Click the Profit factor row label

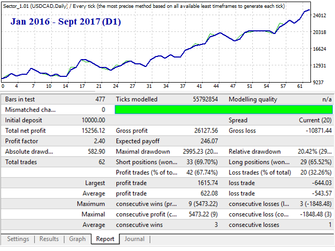click(21, 141)
